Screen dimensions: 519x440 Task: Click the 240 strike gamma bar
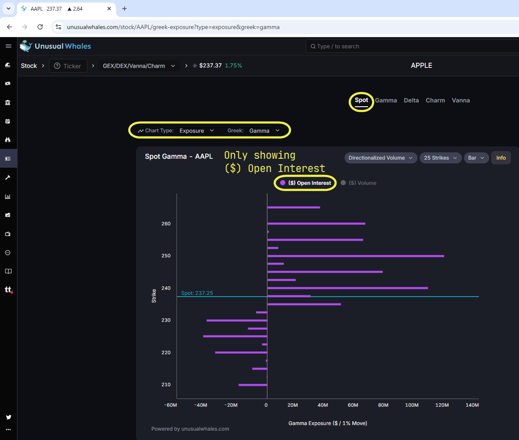pyautogui.click(x=348, y=288)
